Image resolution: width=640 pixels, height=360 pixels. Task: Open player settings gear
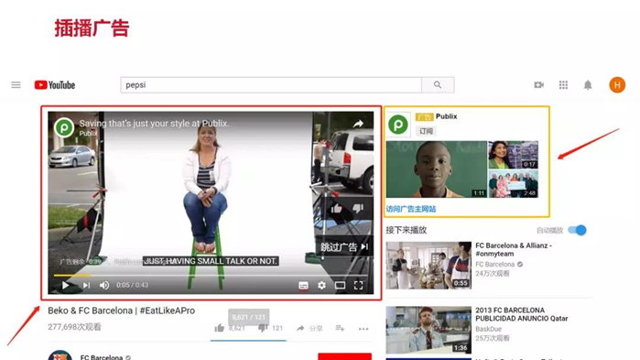tap(321, 285)
